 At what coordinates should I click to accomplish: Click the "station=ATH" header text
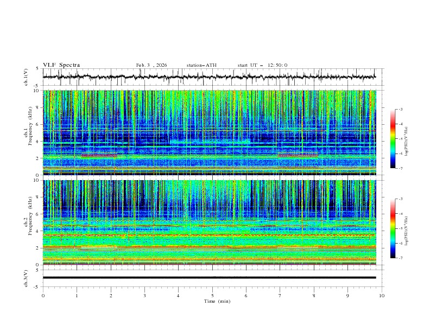click(x=201, y=65)
